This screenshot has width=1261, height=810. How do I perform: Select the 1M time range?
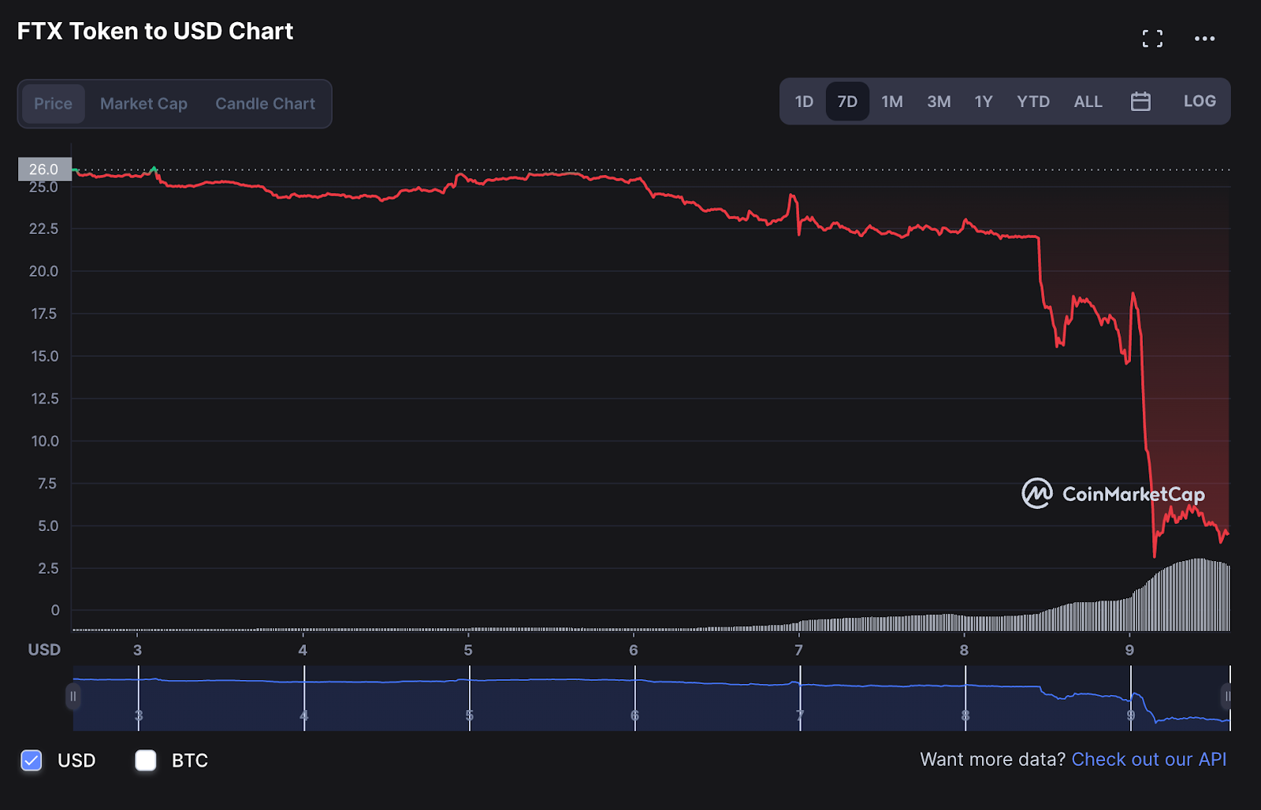892,101
